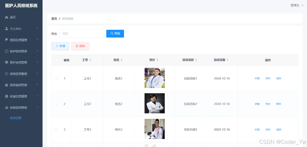
Task: Click the home icon beside 首页 in sidebar
Action: pyautogui.click(x=7, y=17)
